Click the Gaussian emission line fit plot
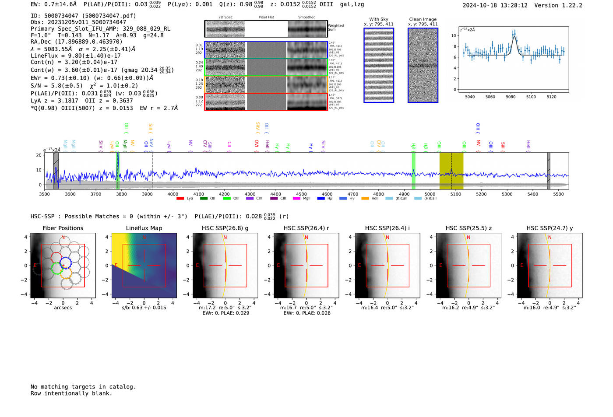This screenshot has height=417, width=613. tap(513, 60)
